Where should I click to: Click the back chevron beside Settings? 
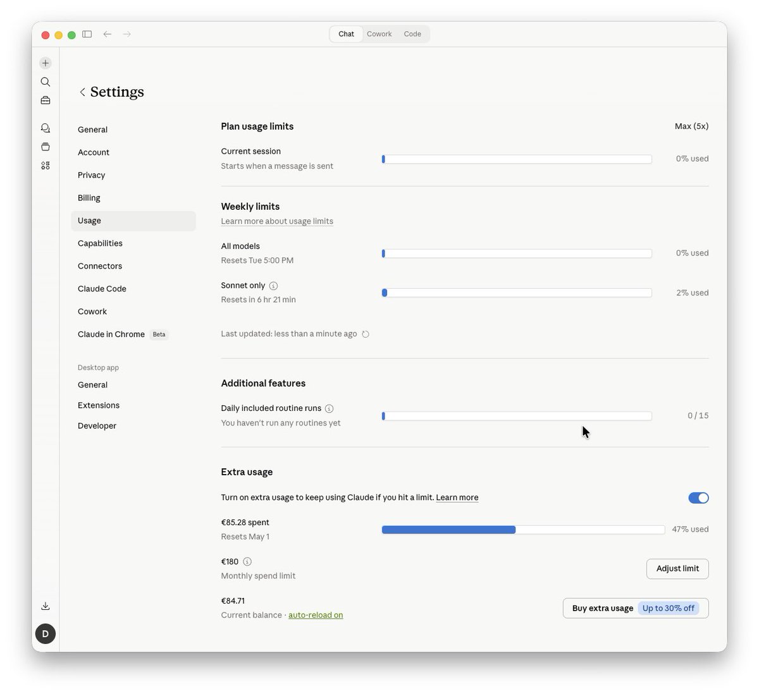click(x=82, y=92)
